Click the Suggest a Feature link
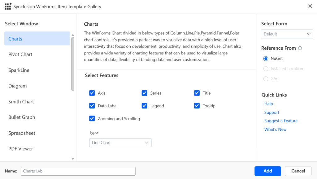The image size is (317, 179). (x=281, y=121)
